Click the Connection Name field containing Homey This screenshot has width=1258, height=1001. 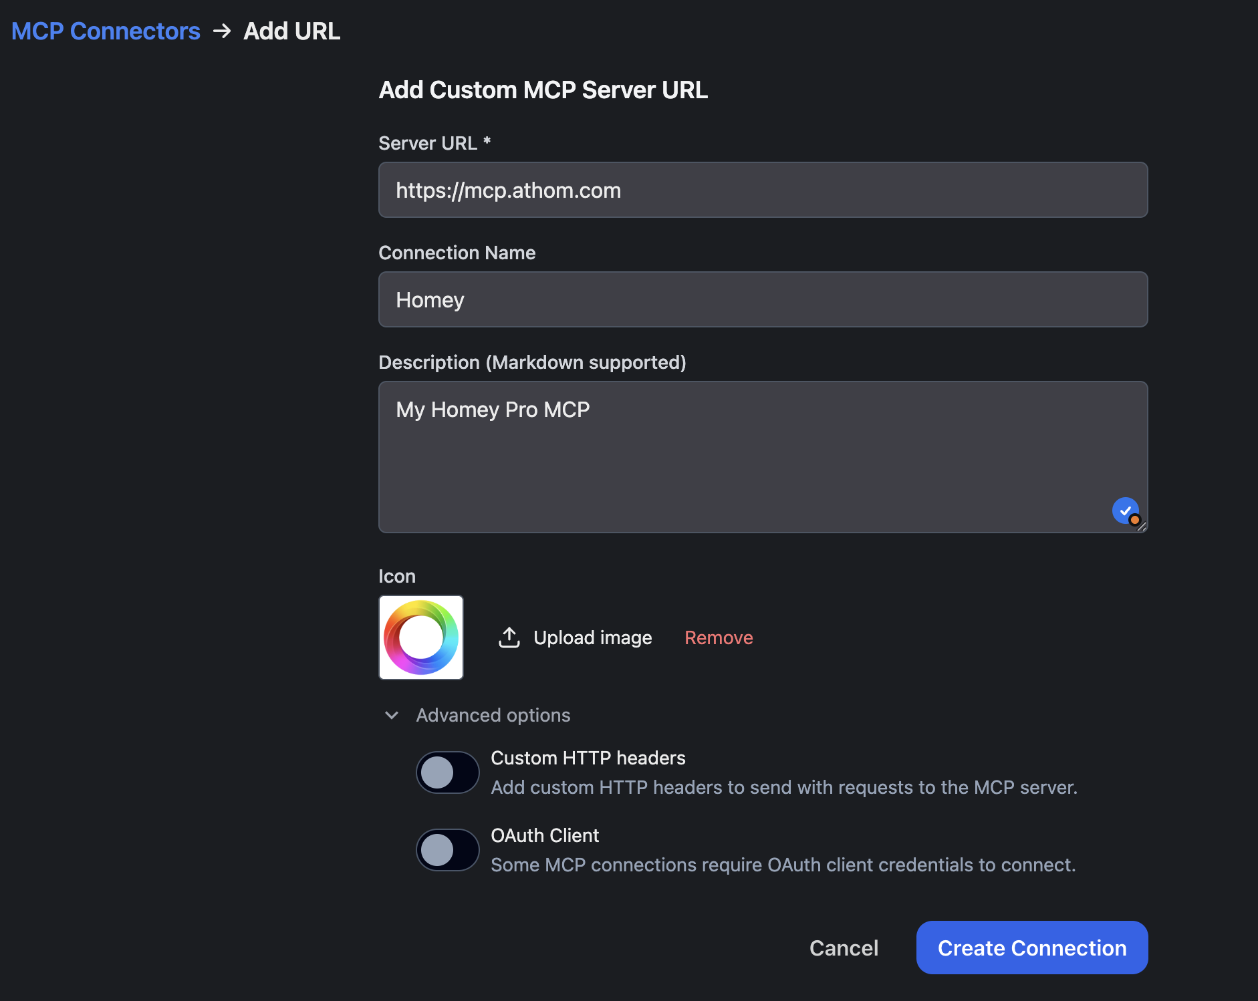[763, 300]
